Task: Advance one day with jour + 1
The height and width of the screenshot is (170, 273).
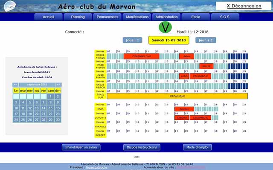Action: click(206, 40)
